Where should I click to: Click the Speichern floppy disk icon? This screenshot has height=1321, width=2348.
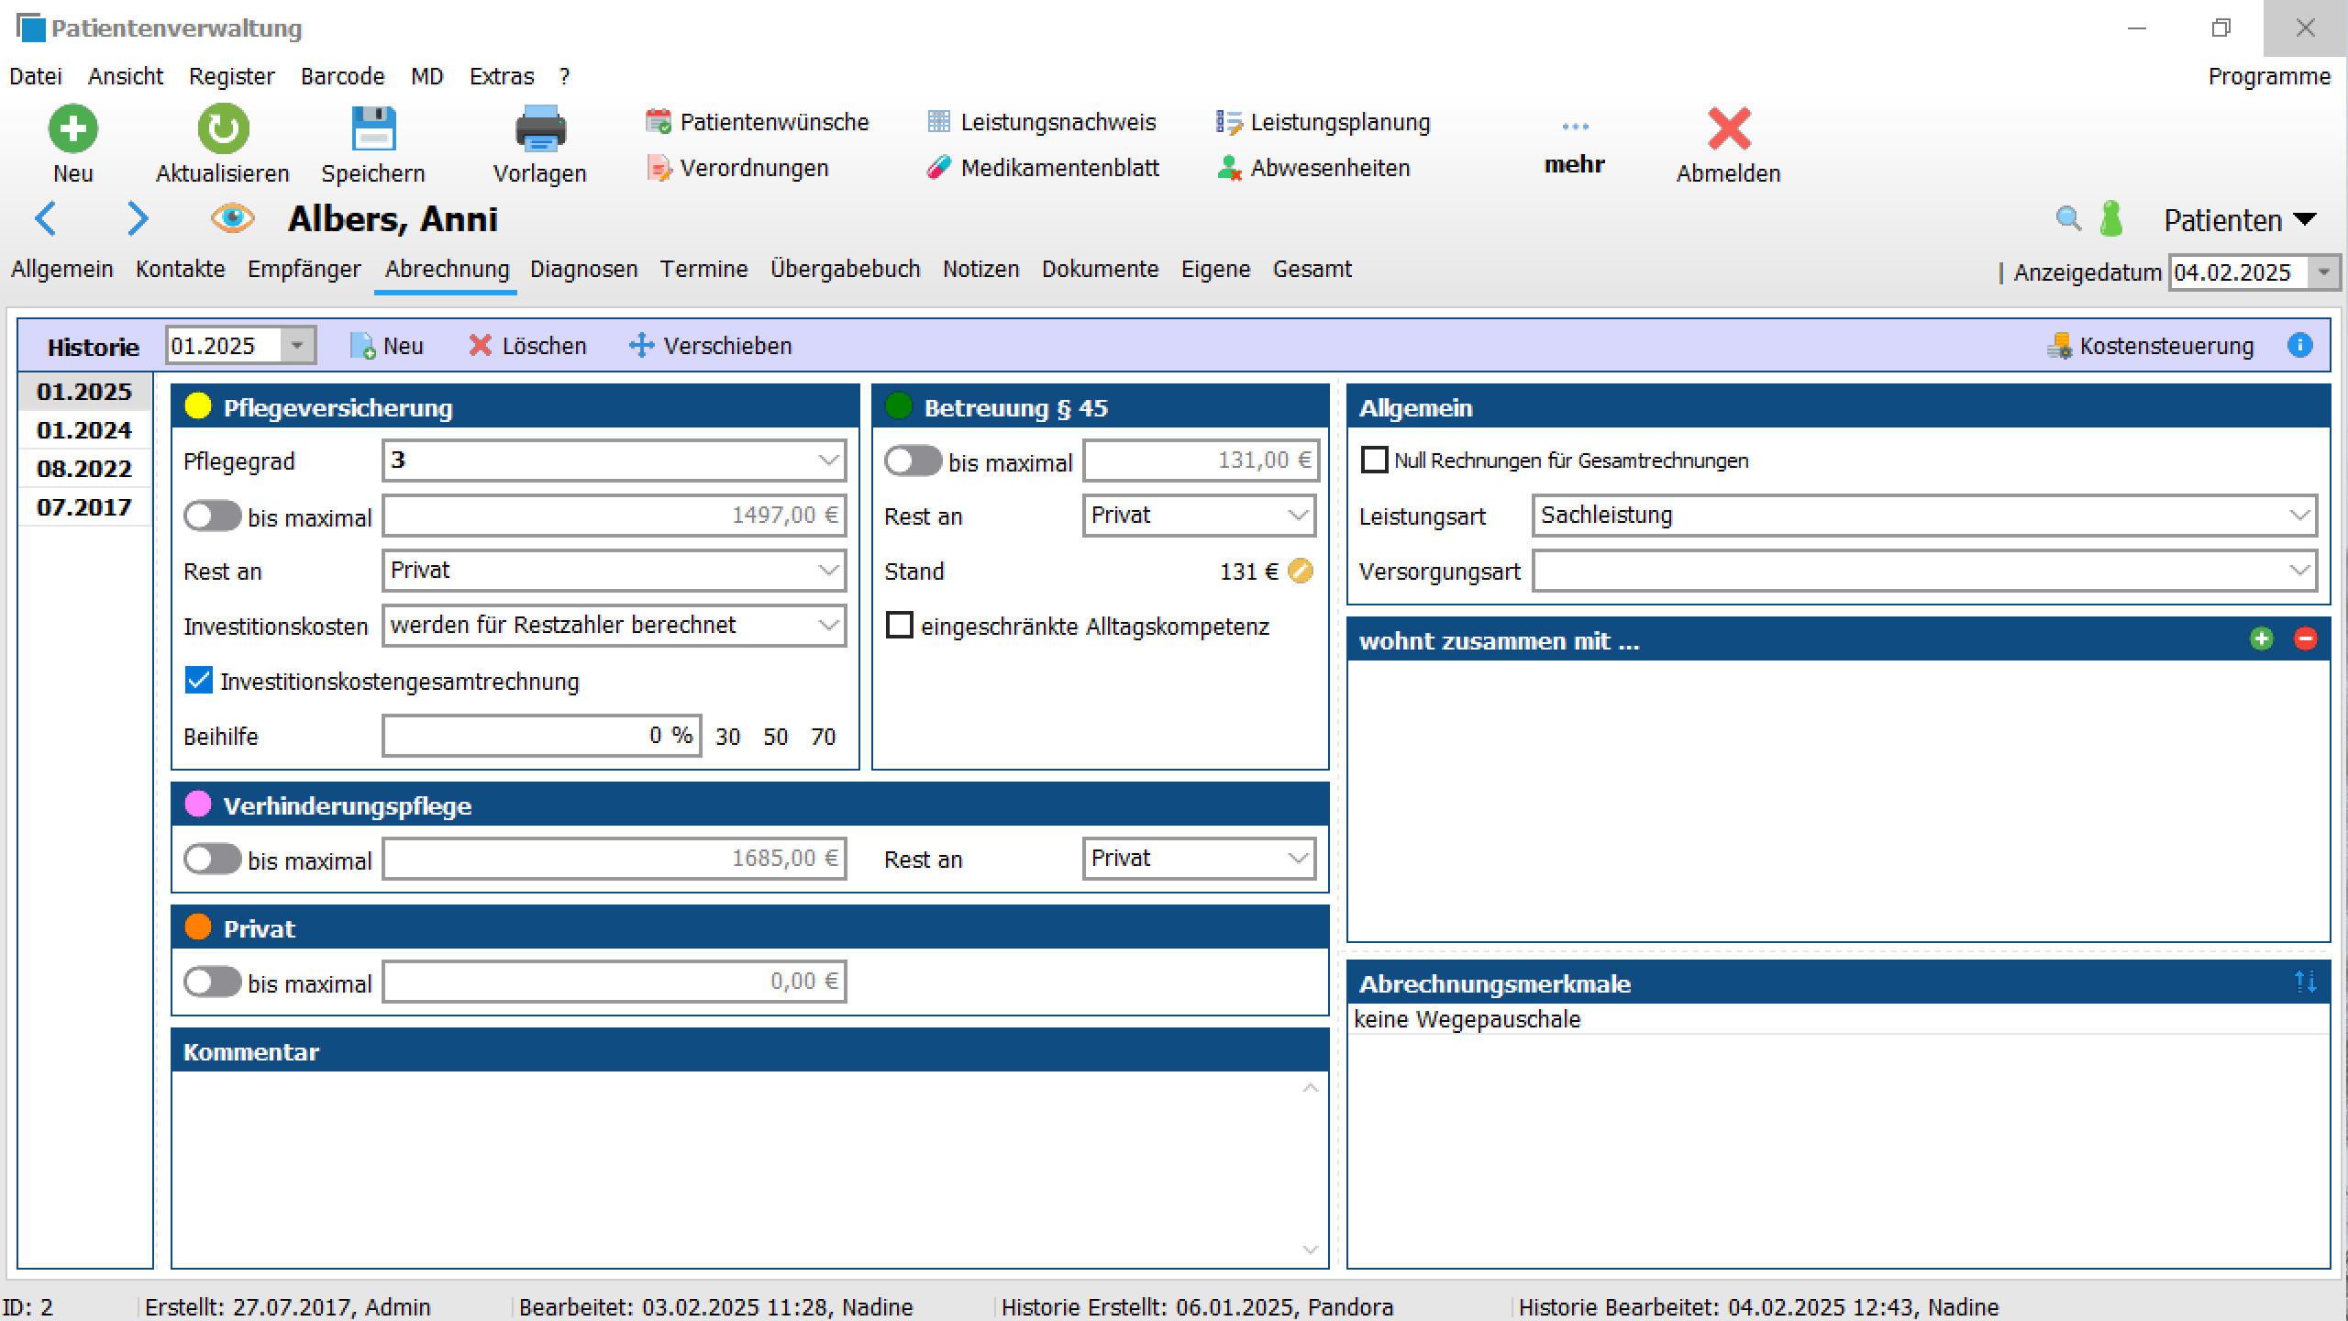click(373, 129)
